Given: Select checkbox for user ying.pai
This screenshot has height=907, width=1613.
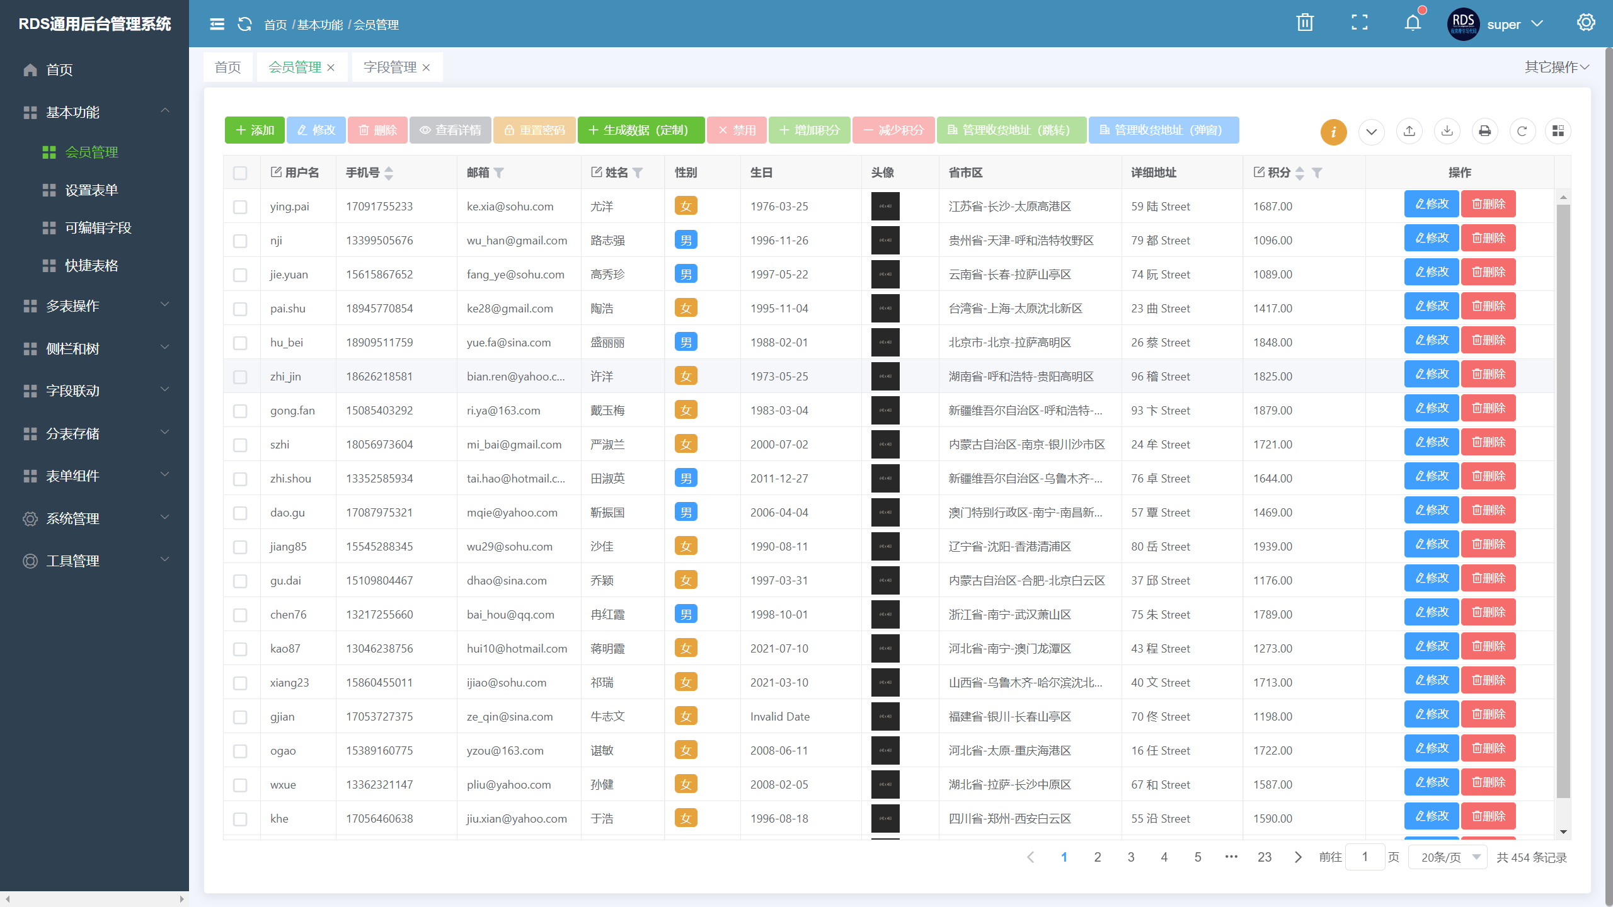Looking at the screenshot, I should click(240, 207).
